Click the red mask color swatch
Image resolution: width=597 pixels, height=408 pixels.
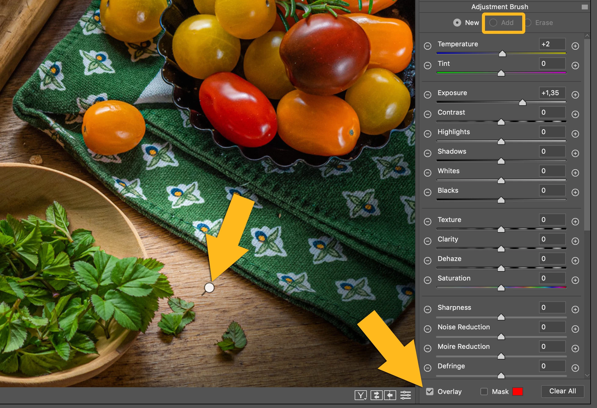click(518, 392)
